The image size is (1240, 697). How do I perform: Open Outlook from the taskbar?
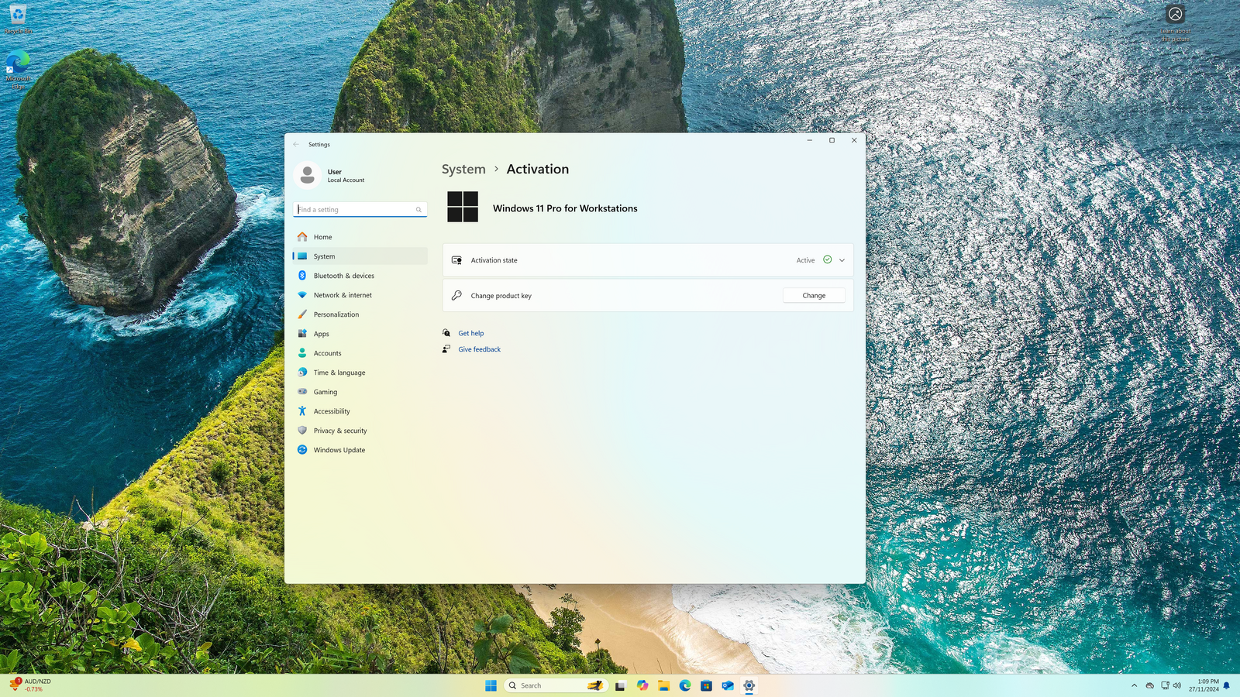point(728,685)
